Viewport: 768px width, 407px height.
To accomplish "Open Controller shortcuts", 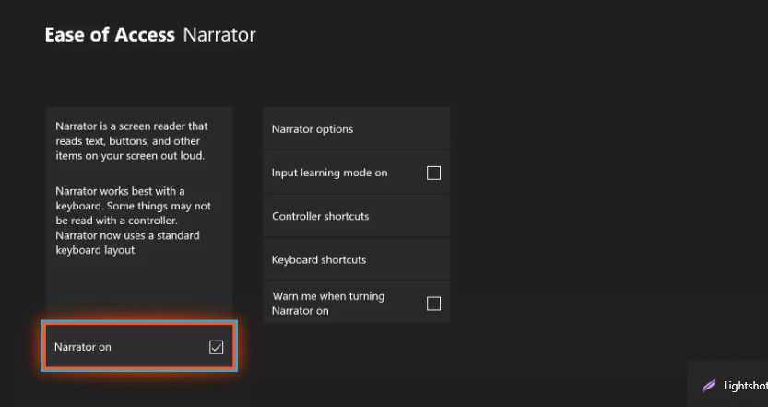I will pyautogui.click(x=357, y=216).
